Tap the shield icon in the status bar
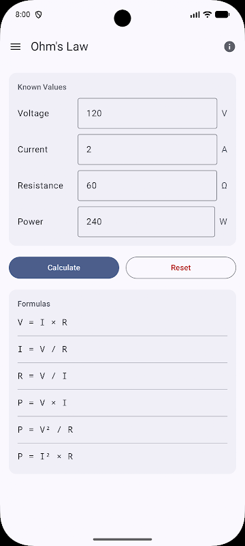 click(39, 14)
